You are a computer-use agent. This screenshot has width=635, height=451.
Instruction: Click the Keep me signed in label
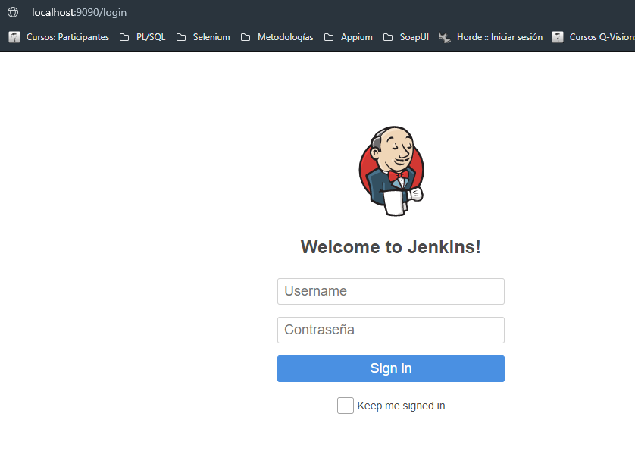(401, 406)
